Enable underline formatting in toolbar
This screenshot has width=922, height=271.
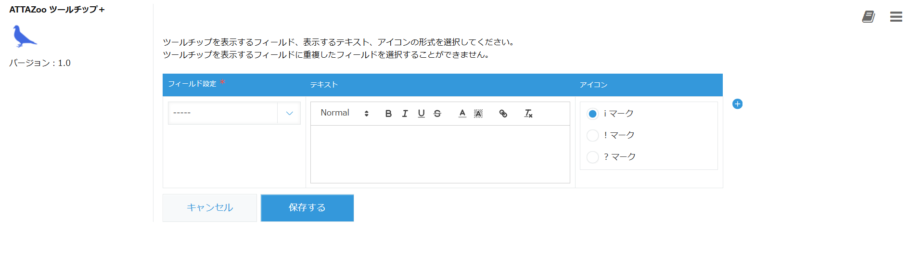coord(421,114)
